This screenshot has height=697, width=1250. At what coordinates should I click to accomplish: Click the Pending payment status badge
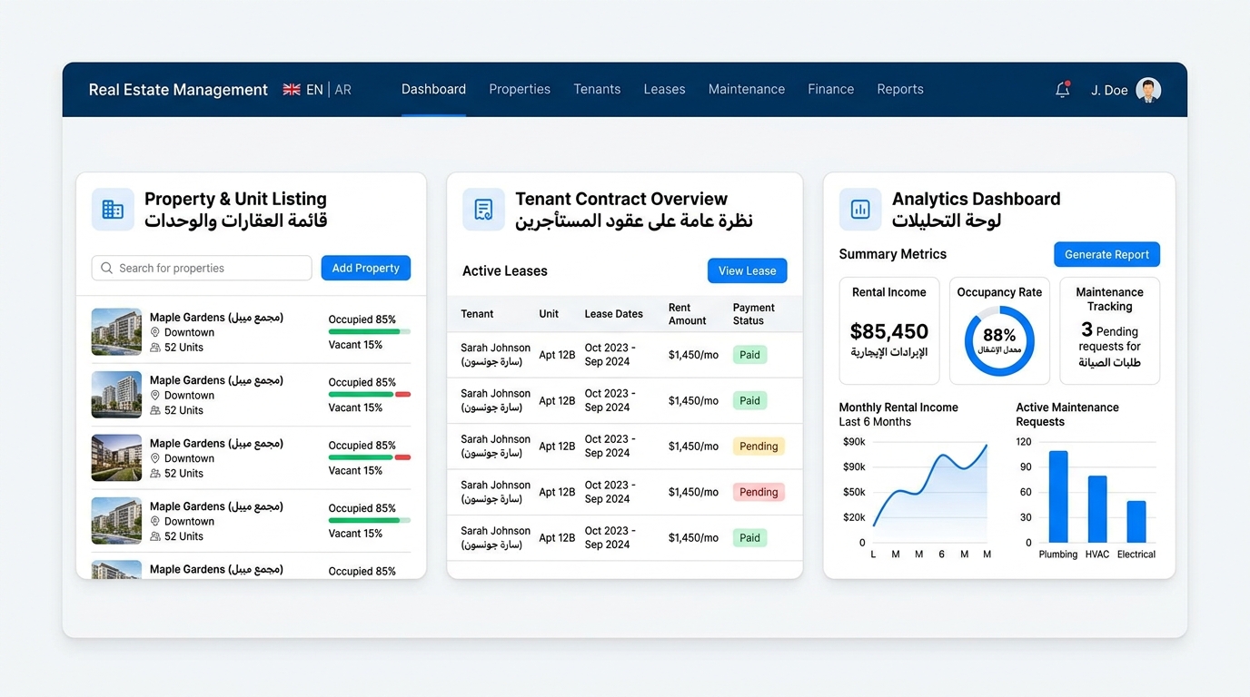click(759, 446)
